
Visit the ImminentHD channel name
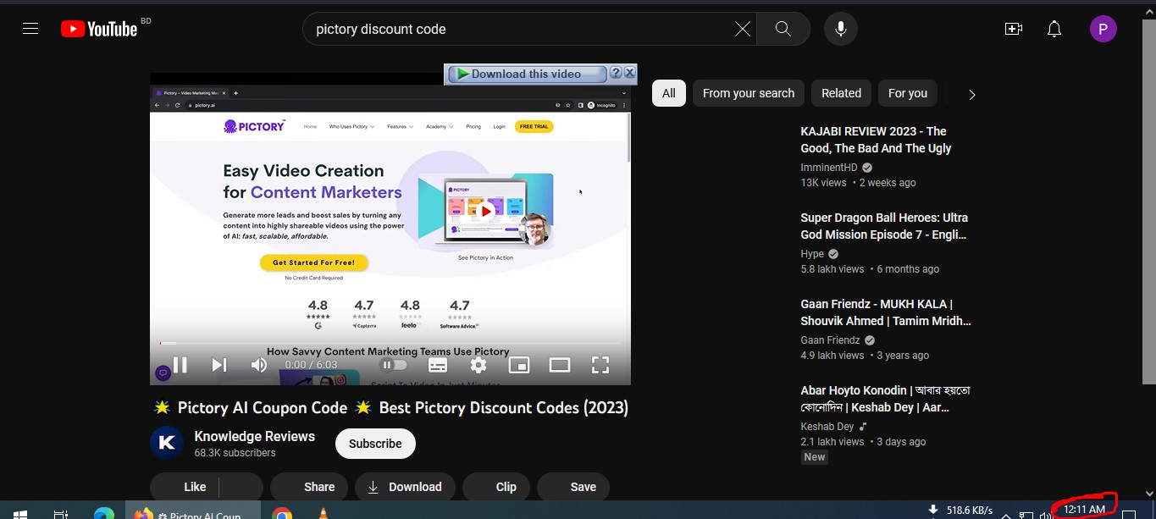tap(828, 168)
